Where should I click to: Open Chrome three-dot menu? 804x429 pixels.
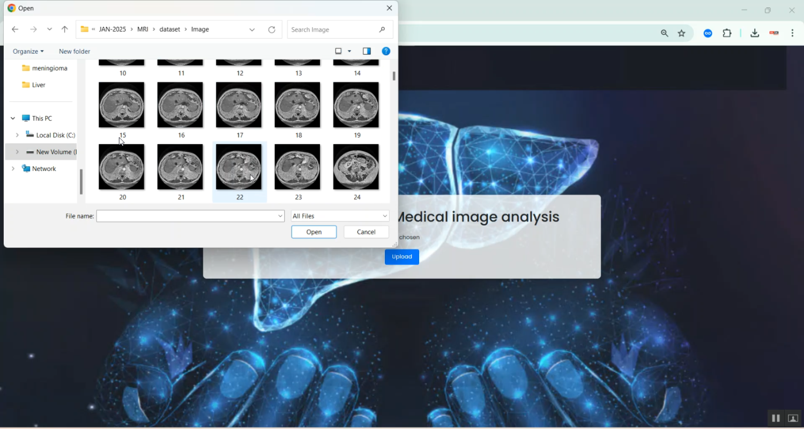[x=793, y=33]
